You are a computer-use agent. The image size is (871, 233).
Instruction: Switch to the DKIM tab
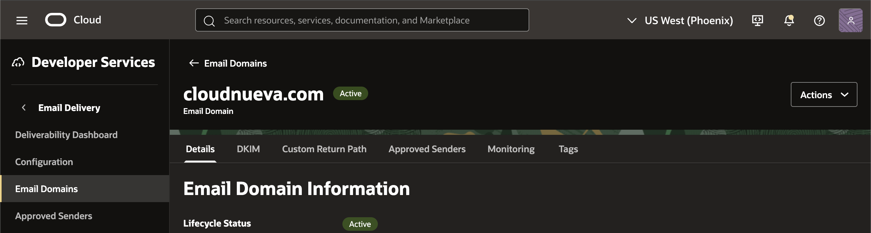tap(248, 149)
